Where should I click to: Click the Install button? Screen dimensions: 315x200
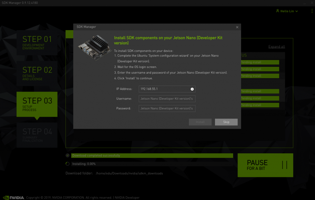coord(200,122)
